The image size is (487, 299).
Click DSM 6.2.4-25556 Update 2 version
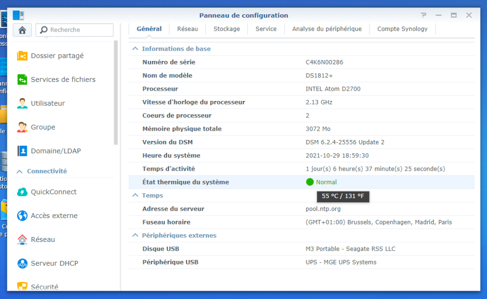(x=345, y=142)
